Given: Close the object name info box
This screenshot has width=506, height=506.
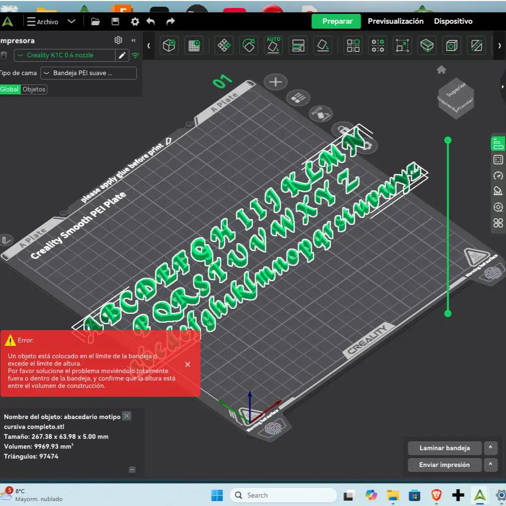Looking at the screenshot, I should [127, 416].
